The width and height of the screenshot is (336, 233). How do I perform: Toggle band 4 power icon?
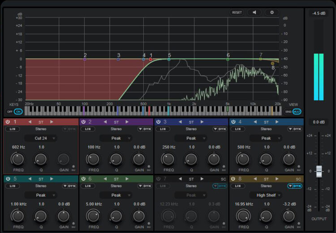(x=233, y=122)
